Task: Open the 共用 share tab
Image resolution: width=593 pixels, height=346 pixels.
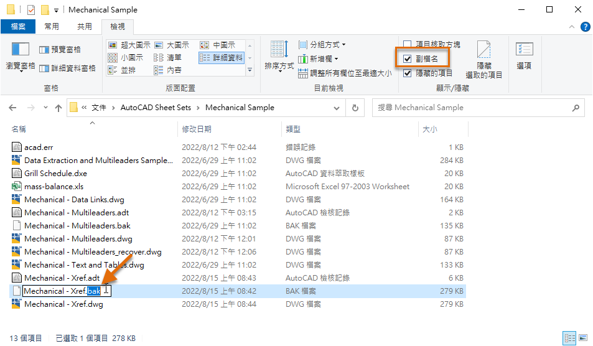Action: point(85,27)
